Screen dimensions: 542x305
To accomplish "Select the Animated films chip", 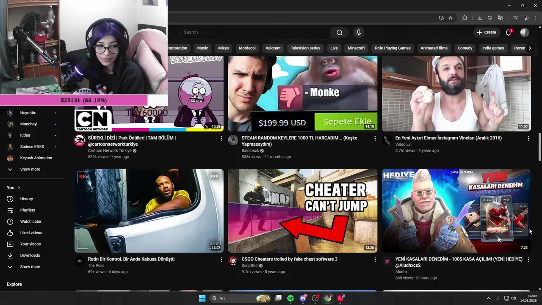I will click(x=434, y=48).
